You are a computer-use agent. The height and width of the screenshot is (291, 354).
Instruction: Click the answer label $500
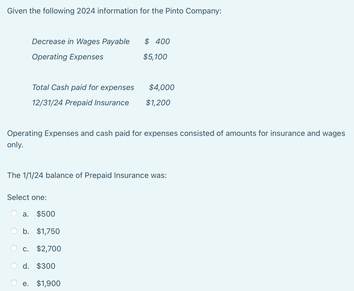click(46, 214)
